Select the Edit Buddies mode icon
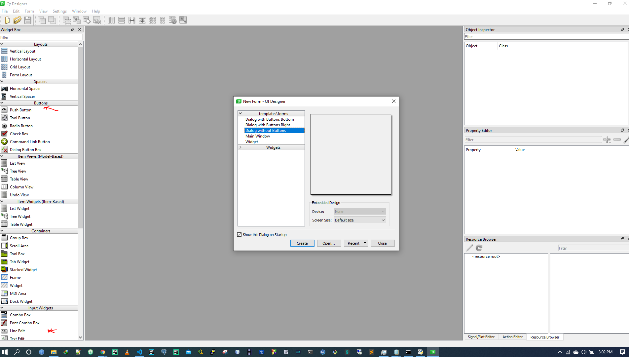Screen dimensions: 629x357 (x=87, y=20)
